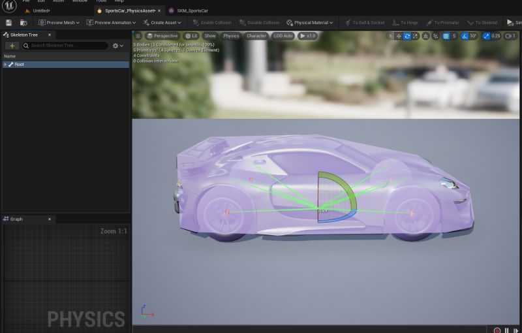
Task: Close the SportsCar_PhysicsAsset tab
Action: click(x=159, y=10)
